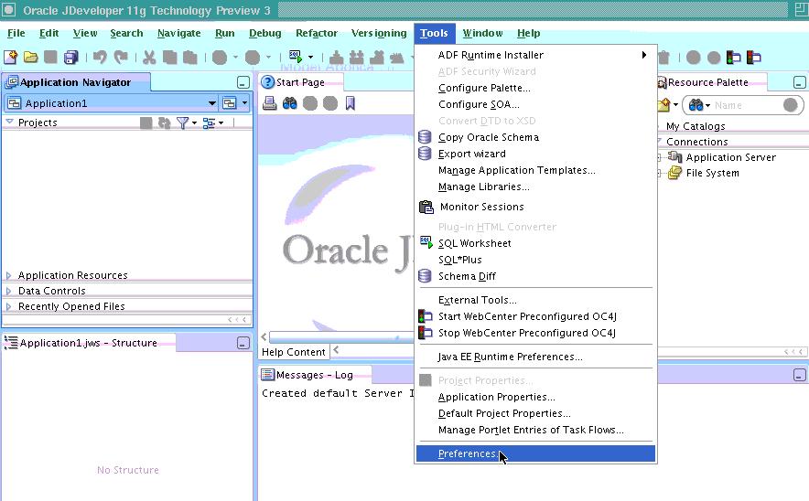Switch to the Help Content tab

point(294,352)
